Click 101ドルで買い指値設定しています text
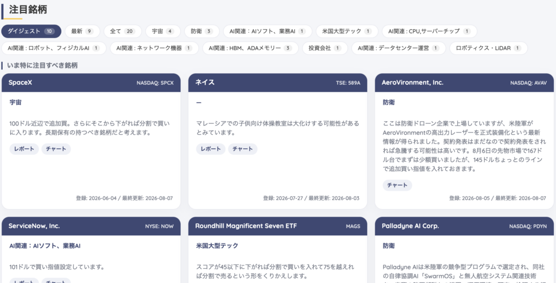Image resolution: width=556 pixels, height=283 pixels. [x=56, y=267]
